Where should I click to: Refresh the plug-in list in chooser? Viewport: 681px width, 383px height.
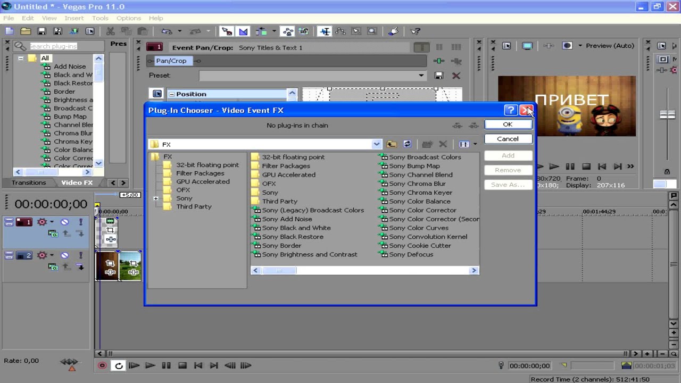click(x=407, y=144)
